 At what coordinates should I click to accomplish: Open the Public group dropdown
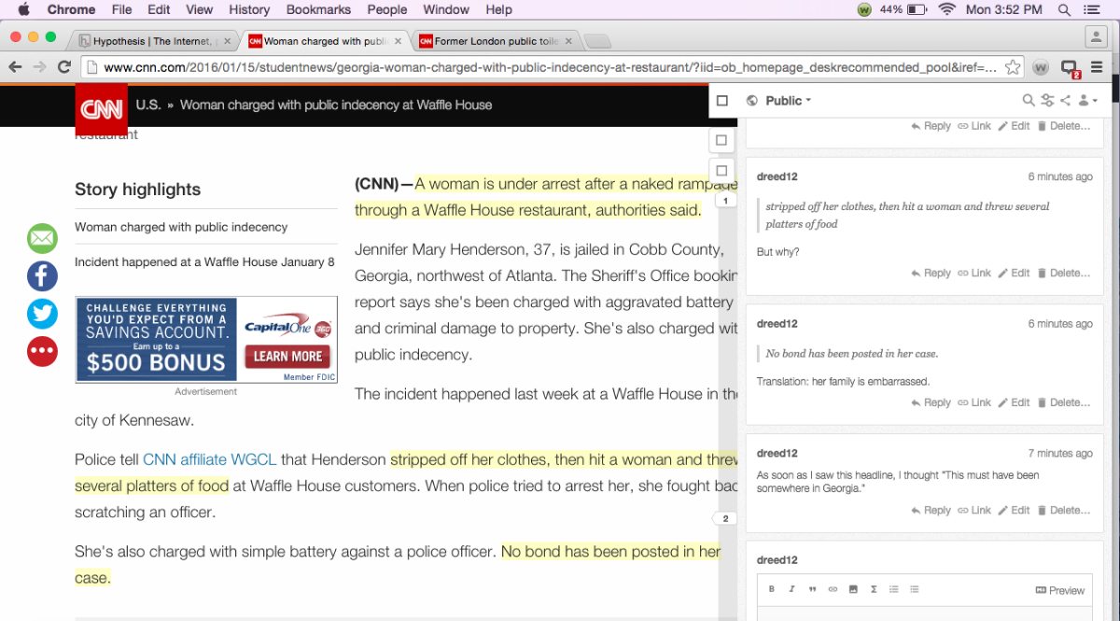(788, 101)
